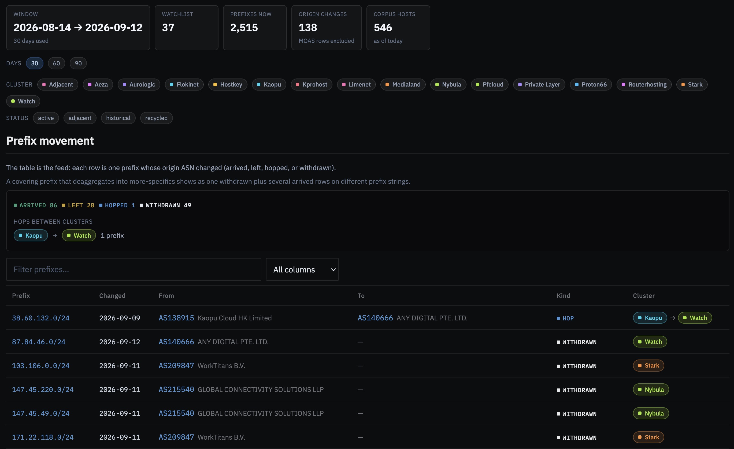The height and width of the screenshot is (449, 734).
Task: Click the Nybula chip in the 147.45.49.0/24 row
Action: 651,413
